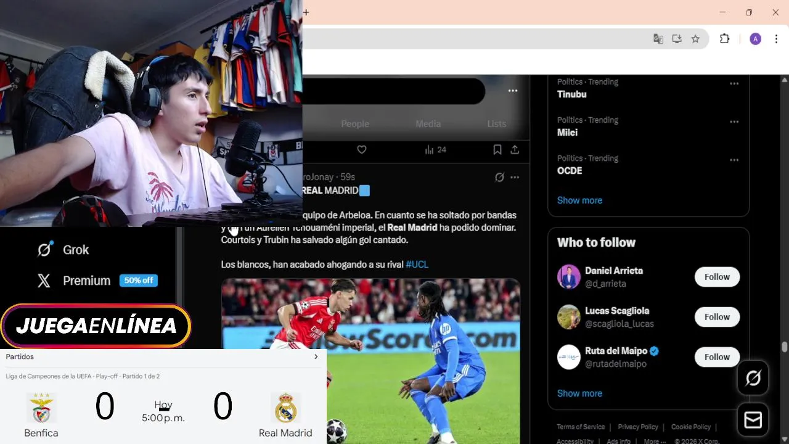Click the install app icon in address bar
The width and height of the screenshot is (789, 444).
click(x=677, y=39)
